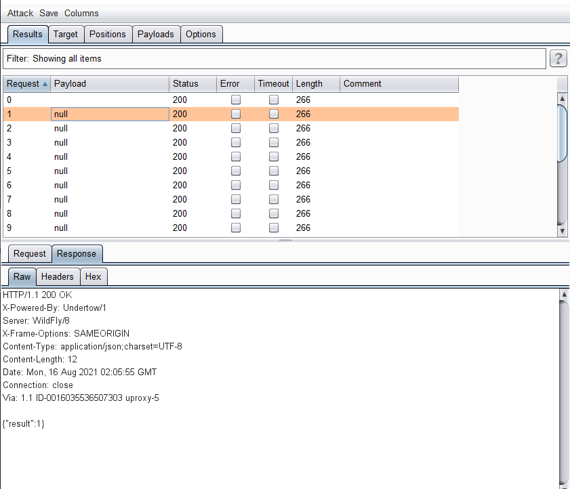Open the Columns menu

tap(81, 13)
